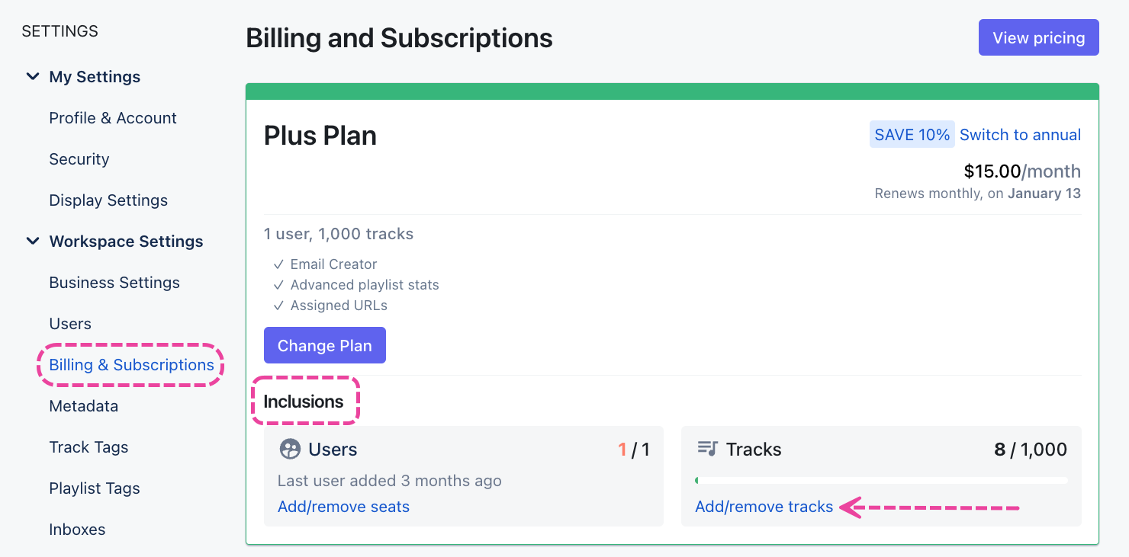1129x557 pixels.
Task: Open the Add/remove tracks link
Action: click(764, 507)
